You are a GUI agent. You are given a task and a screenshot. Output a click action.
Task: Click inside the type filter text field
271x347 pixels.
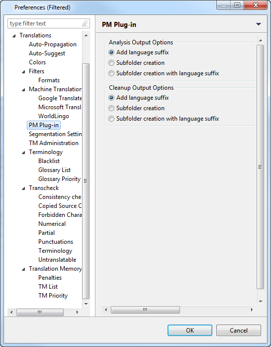(x=44, y=23)
